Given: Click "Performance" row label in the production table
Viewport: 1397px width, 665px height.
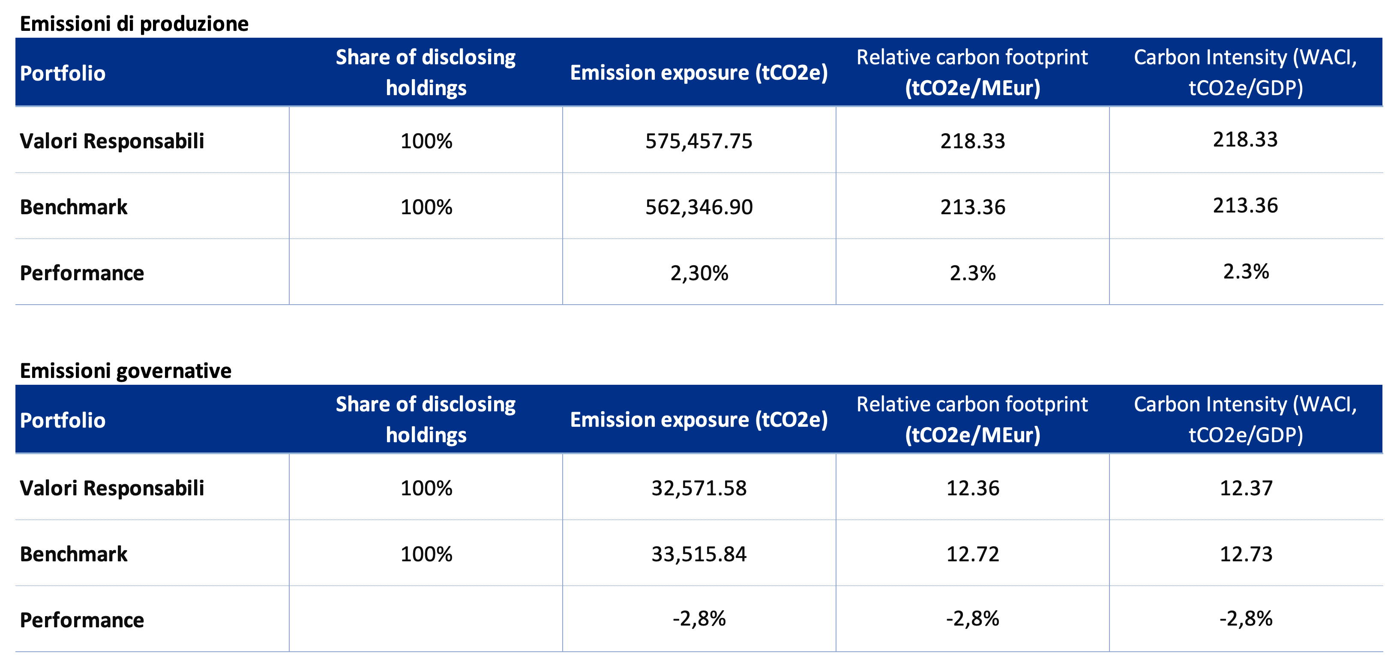Looking at the screenshot, I should coord(82,273).
